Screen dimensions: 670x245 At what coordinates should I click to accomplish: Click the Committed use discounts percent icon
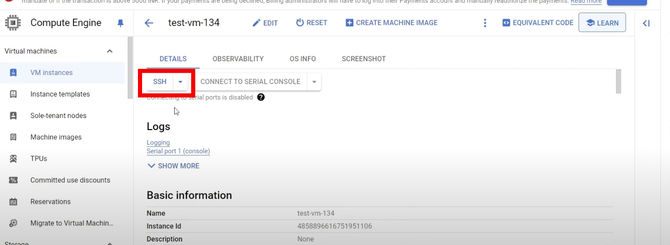coord(13,180)
